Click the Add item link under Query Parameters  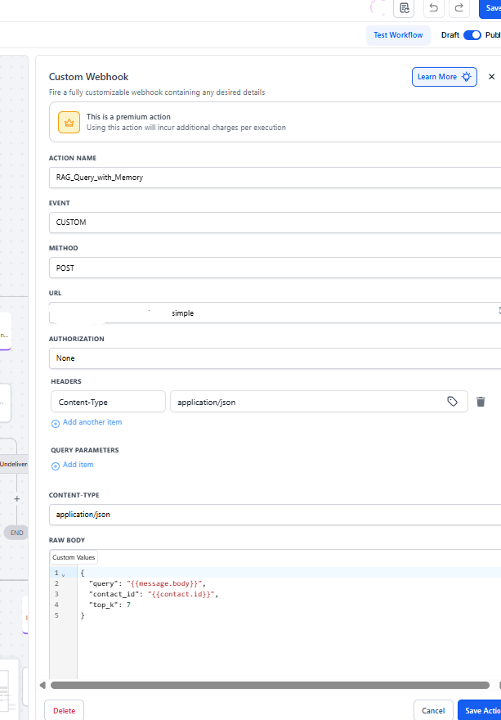pos(78,465)
